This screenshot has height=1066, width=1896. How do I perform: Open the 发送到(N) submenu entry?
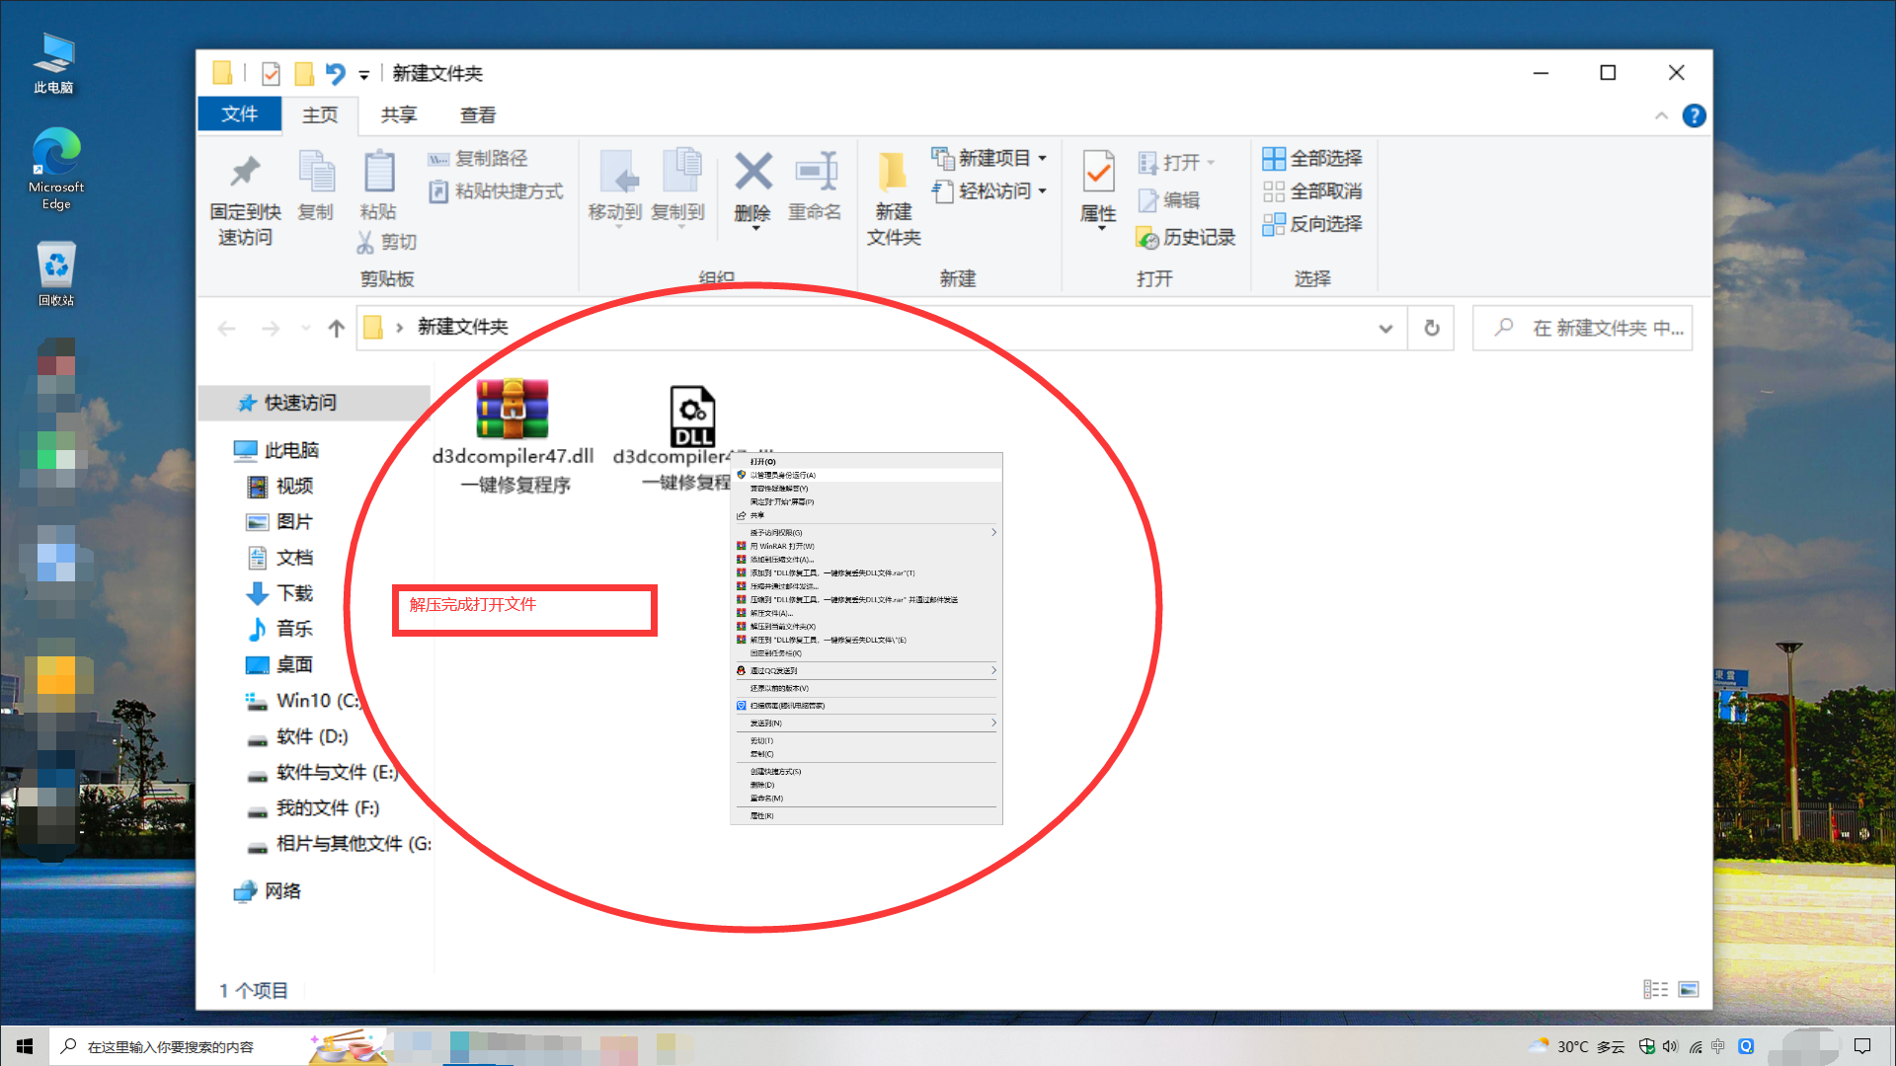click(x=866, y=723)
